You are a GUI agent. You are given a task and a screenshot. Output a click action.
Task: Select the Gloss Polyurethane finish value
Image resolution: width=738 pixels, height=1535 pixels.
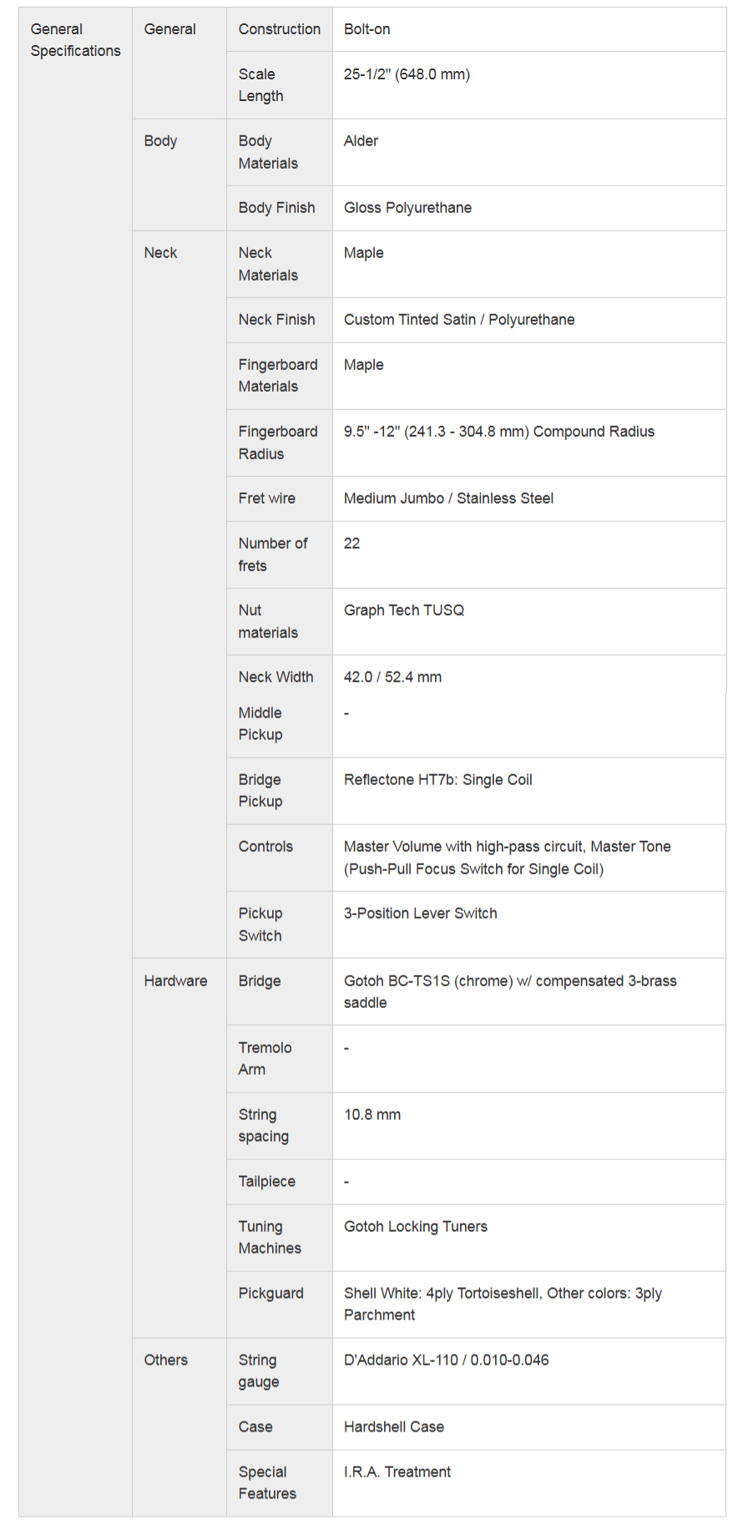coord(407,208)
